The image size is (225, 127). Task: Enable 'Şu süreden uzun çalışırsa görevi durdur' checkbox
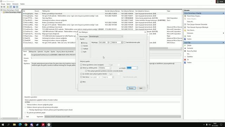click(81, 74)
